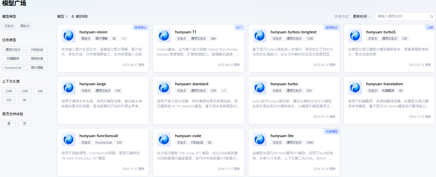This screenshot has width=436, height=177.
Task: Click the hunyuan-translation logo icon
Action: click(355, 88)
